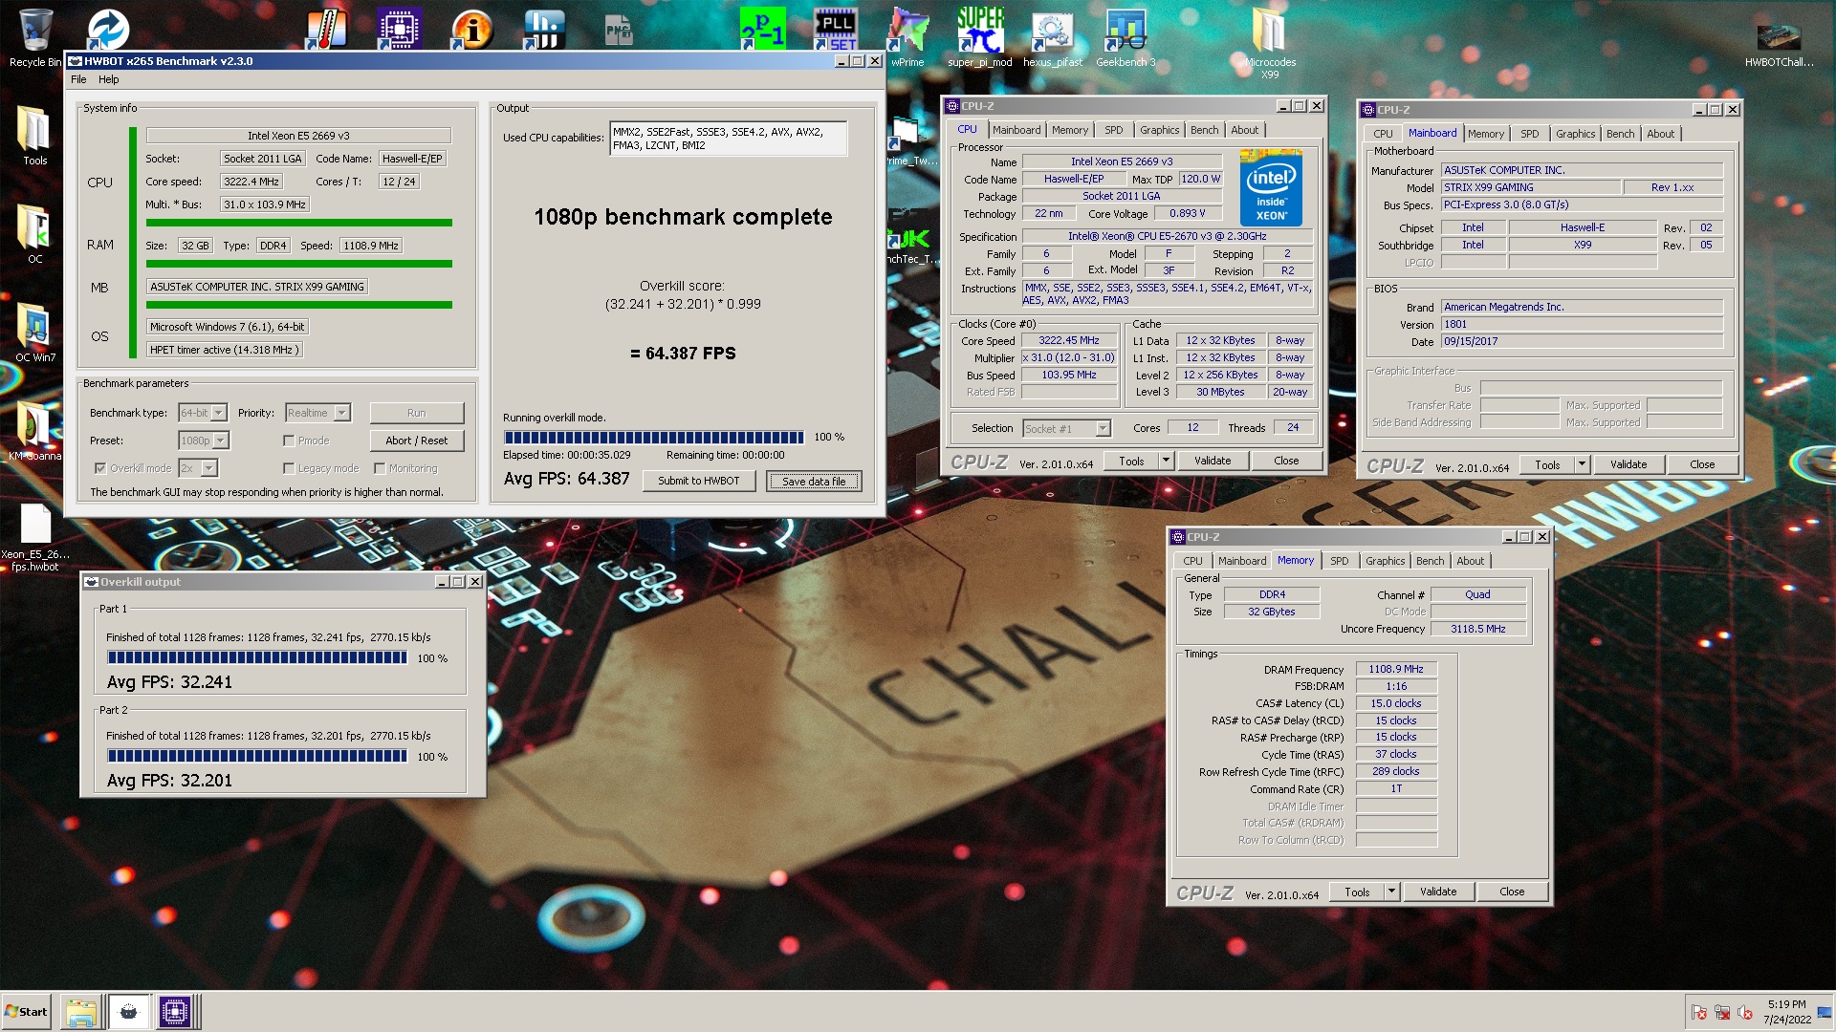The height and width of the screenshot is (1032, 1836).
Task: Launch the purple CPU chip desktop shortcut
Action: click(399, 29)
